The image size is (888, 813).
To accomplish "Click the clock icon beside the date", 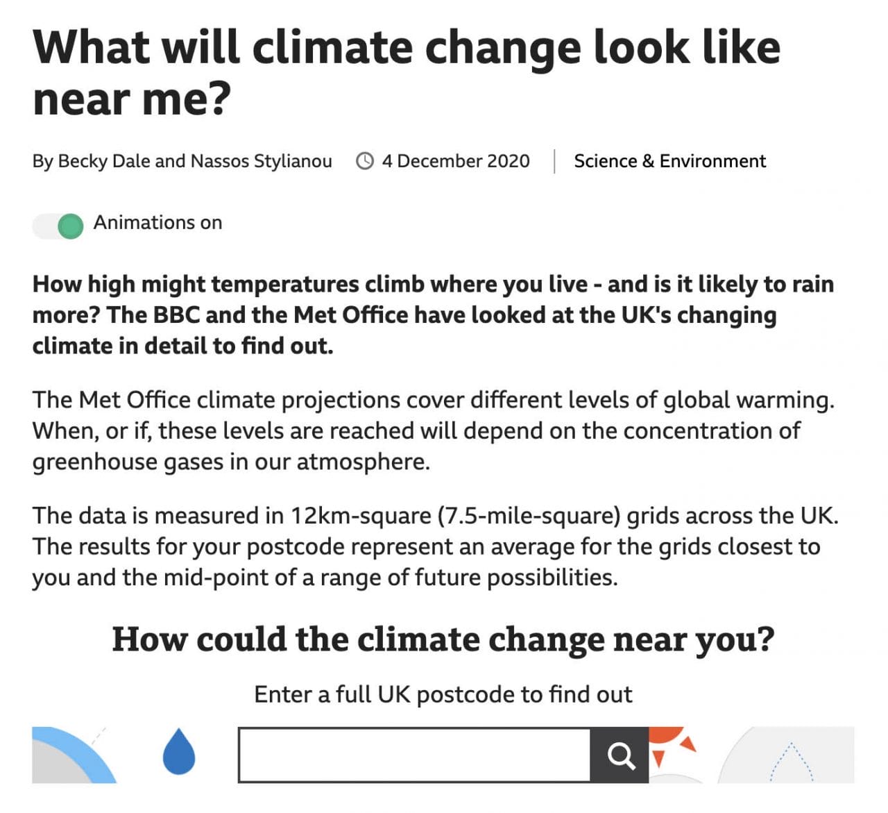I will pos(365,161).
